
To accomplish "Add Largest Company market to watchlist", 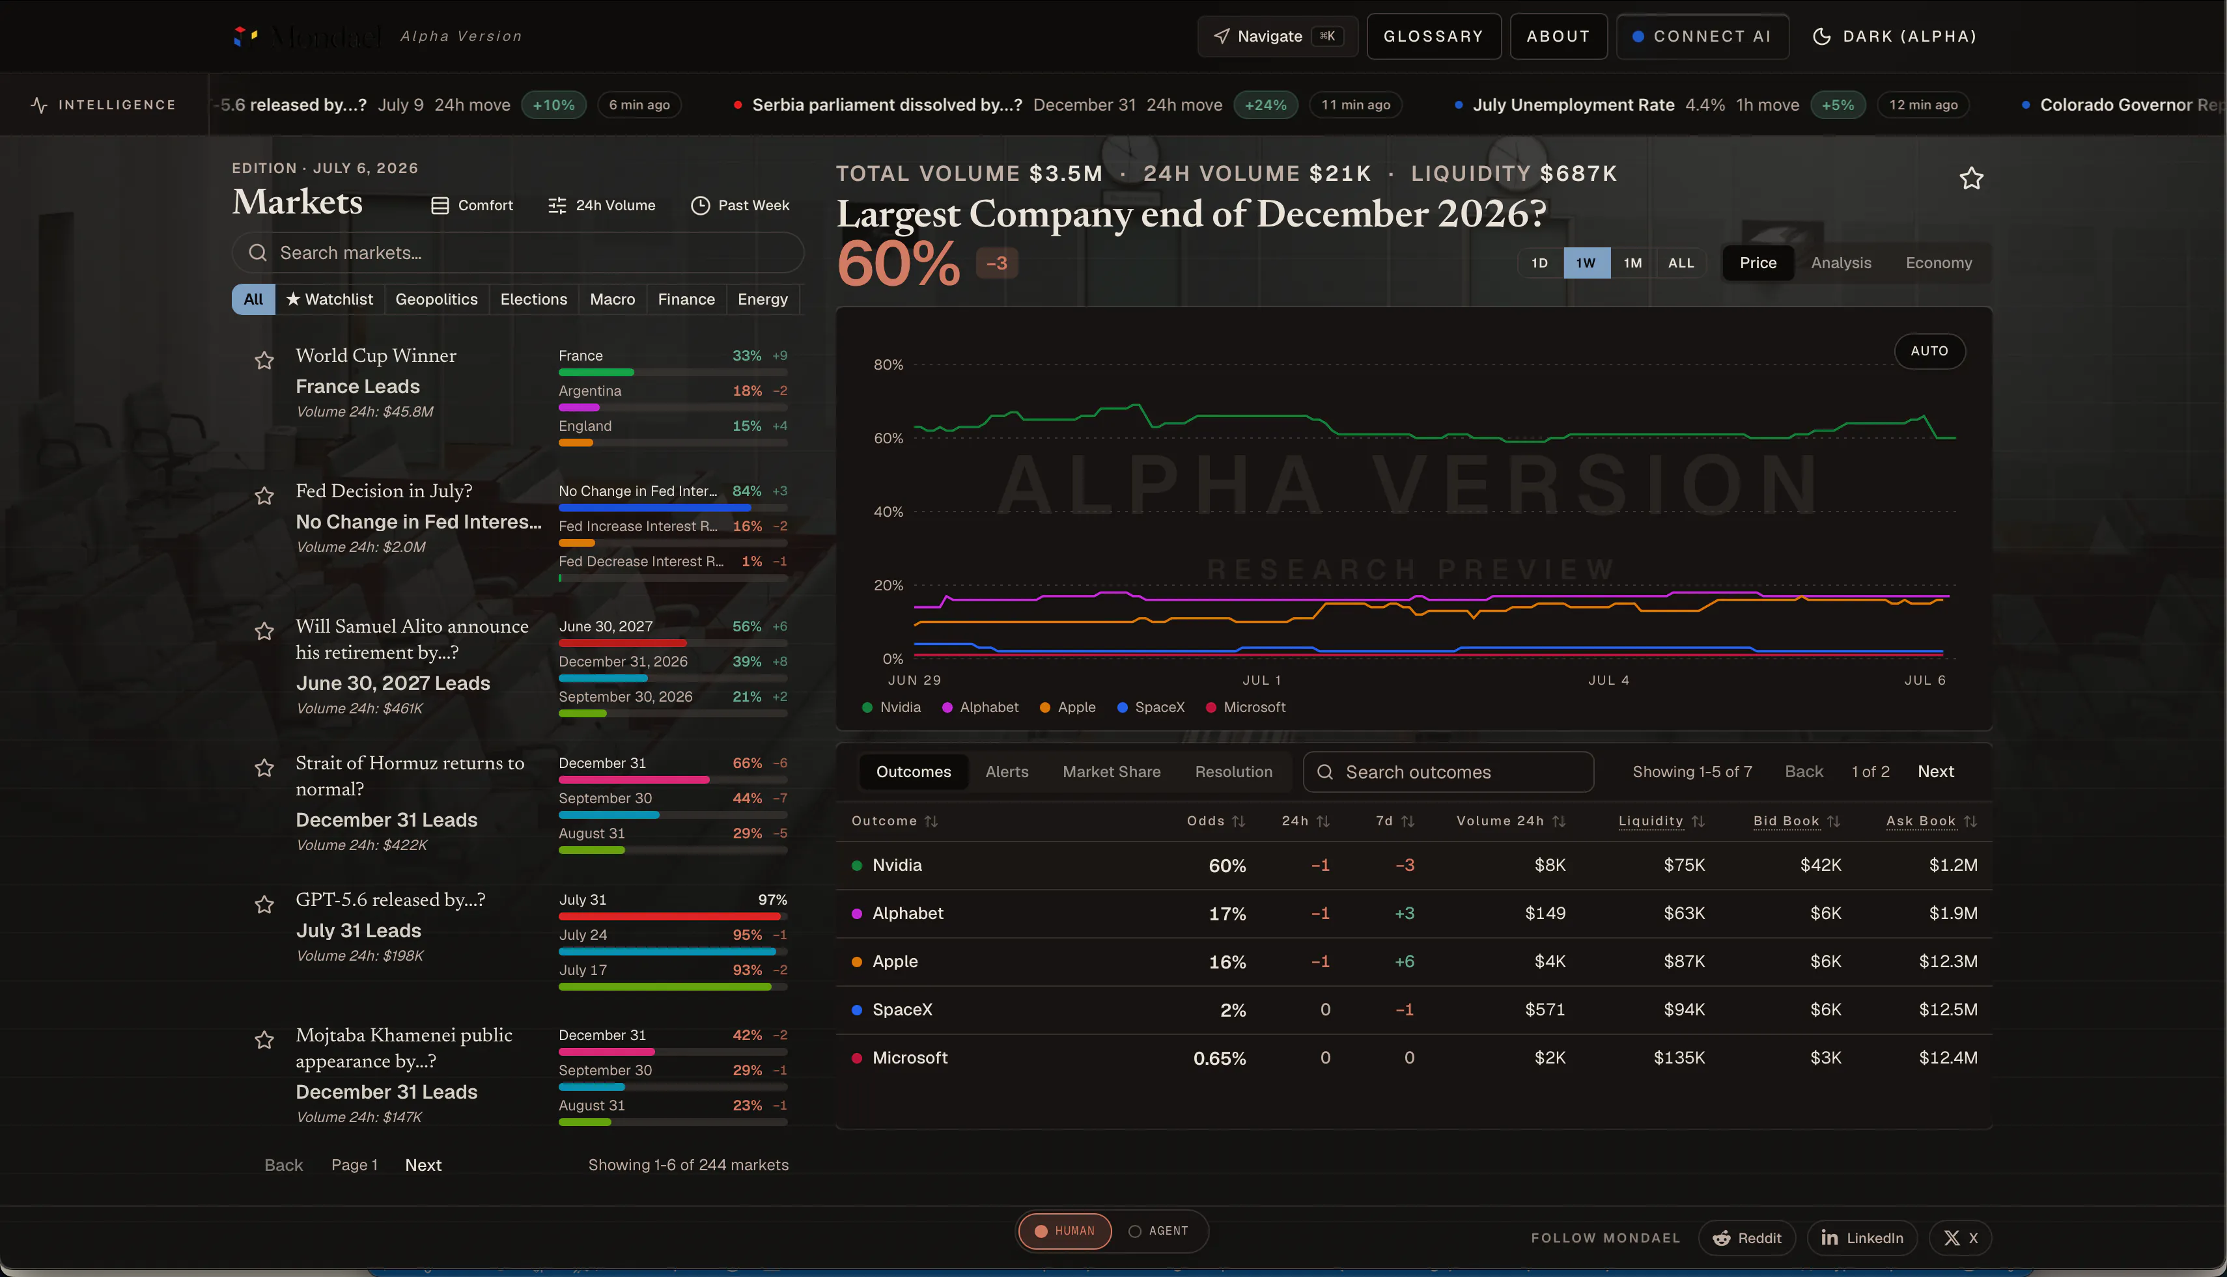I will (x=1972, y=179).
